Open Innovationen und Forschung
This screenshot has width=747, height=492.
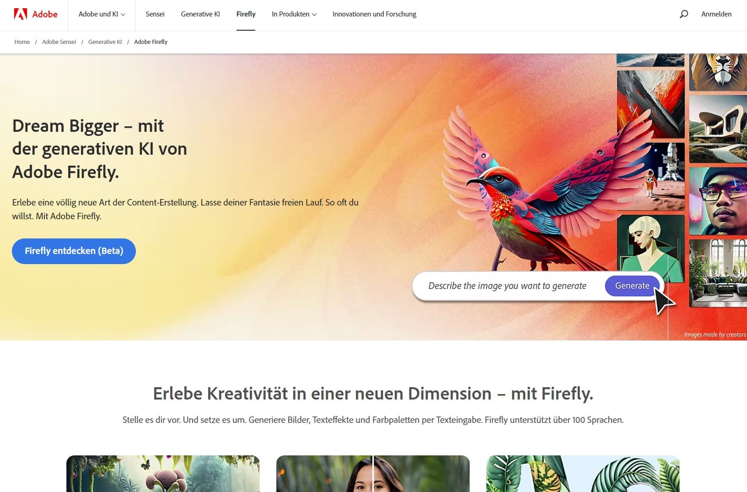tap(374, 14)
